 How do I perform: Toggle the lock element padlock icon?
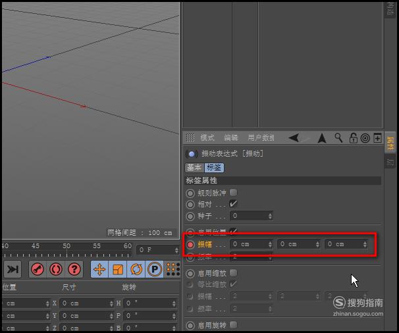pyautogui.click(x=353, y=138)
